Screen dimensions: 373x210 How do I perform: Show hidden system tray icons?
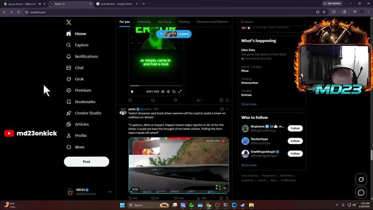tap(337, 205)
